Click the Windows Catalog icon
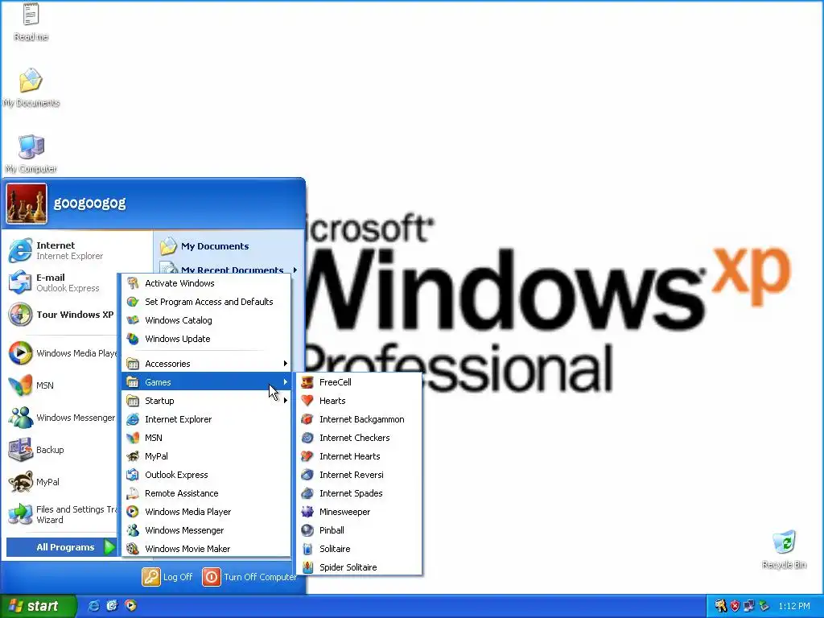This screenshot has width=824, height=618. [x=133, y=320]
